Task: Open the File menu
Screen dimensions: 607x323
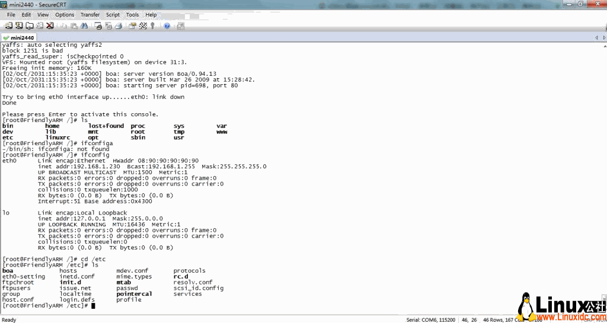Action: [x=11, y=15]
